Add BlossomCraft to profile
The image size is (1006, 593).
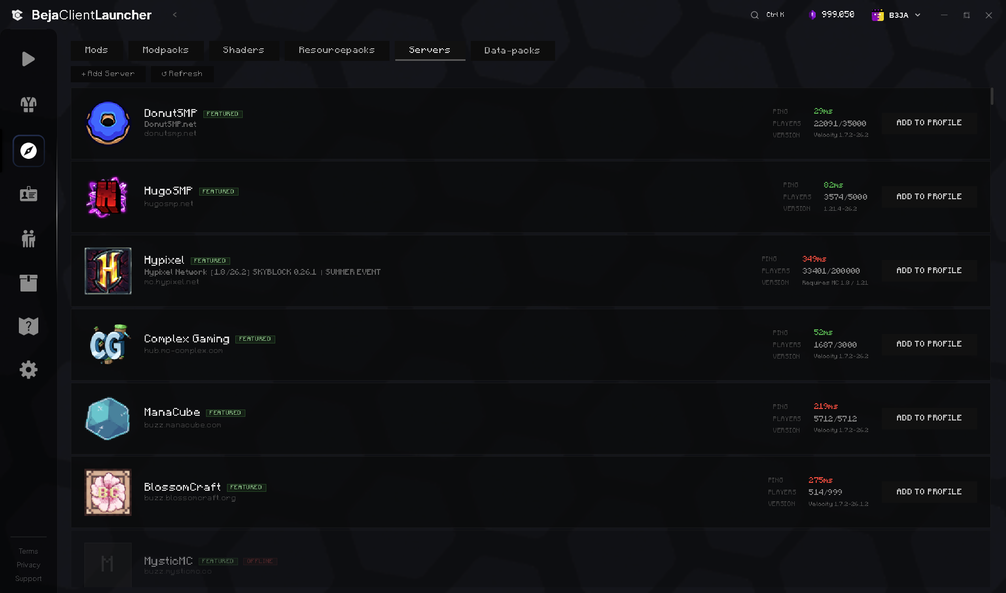click(929, 492)
